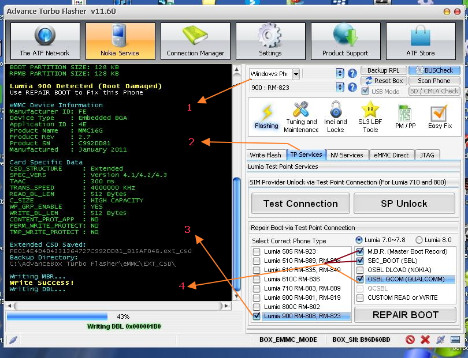Click SD / CMLA Check button
This screenshot has width=468, height=358.
tap(434, 91)
